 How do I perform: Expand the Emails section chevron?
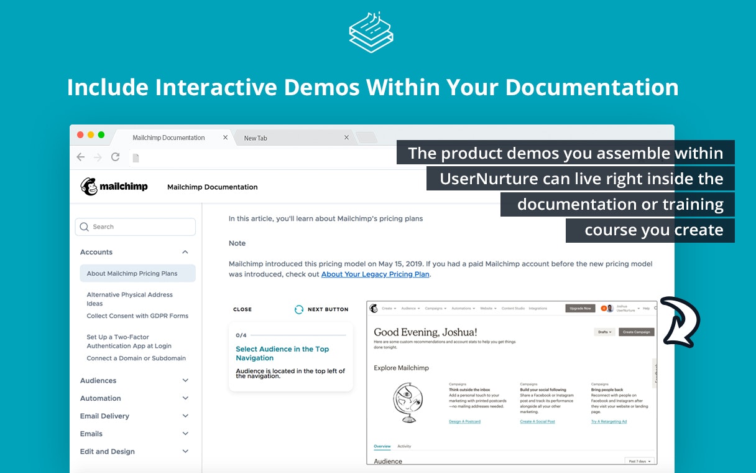point(185,434)
